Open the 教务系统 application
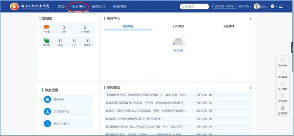Viewport: 294px width, 136px height. 59,99
